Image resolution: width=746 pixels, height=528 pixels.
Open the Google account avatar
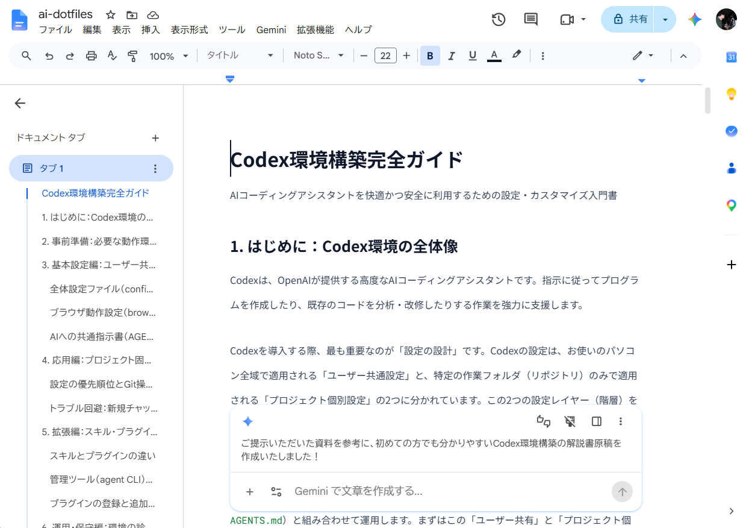coord(726,19)
